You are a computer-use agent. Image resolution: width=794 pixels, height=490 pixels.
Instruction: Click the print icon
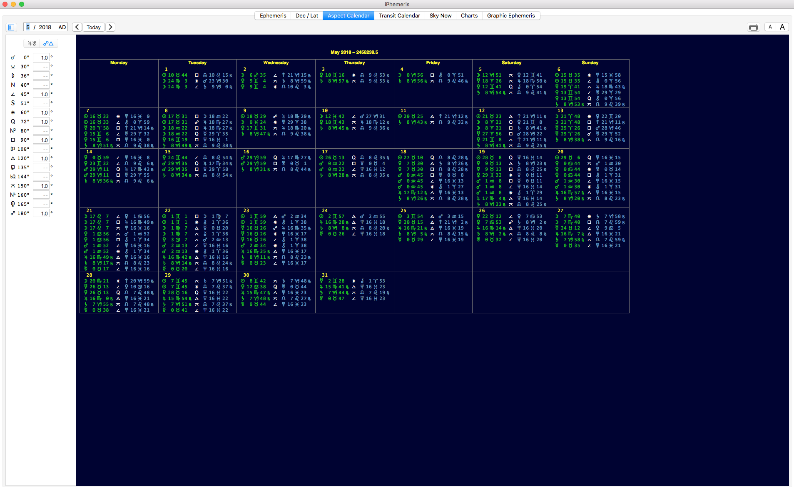(753, 27)
